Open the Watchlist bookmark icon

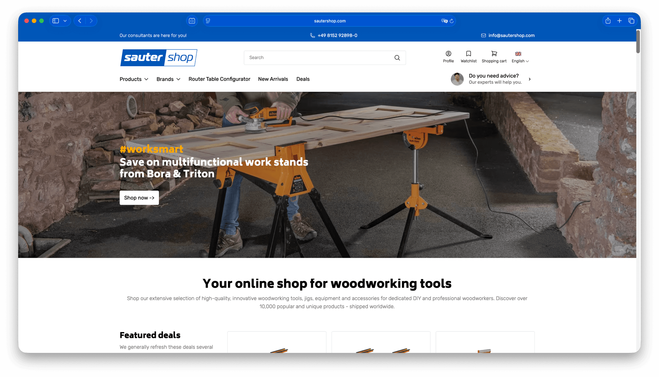[x=469, y=54]
